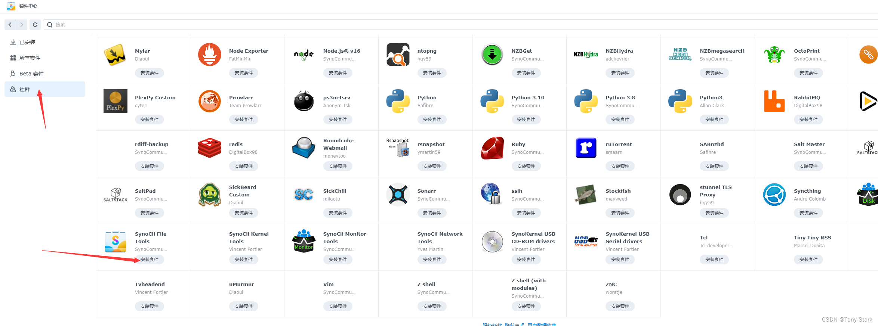Click the Mylar package icon
Viewport: 878px width, 326px height.
[x=115, y=55]
